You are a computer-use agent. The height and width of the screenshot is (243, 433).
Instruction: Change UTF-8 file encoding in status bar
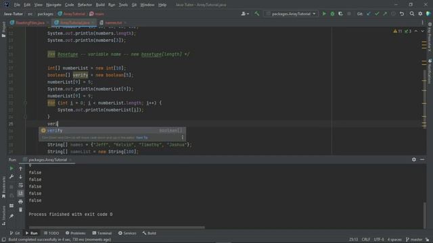pyautogui.click(x=379, y=240)
